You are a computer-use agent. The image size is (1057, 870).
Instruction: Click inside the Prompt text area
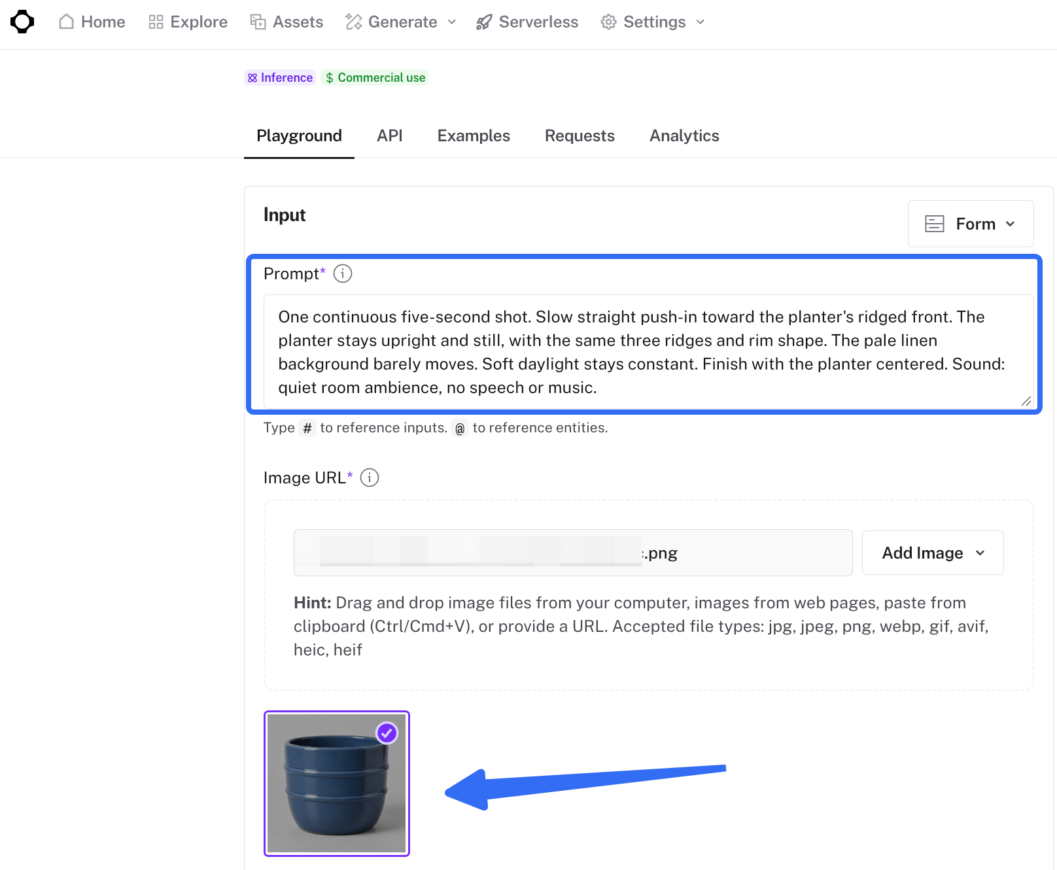[x=648, y=352]
